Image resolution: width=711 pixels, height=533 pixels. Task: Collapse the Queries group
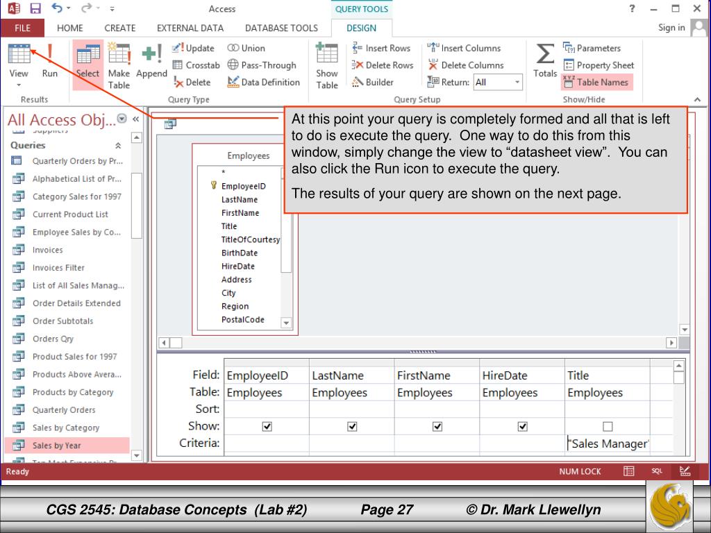point(118,146)
